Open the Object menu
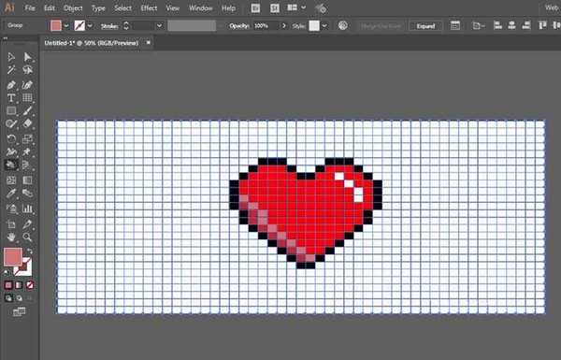Image resolution: width=561 pixels, height=360 pixels. [73, 7]
